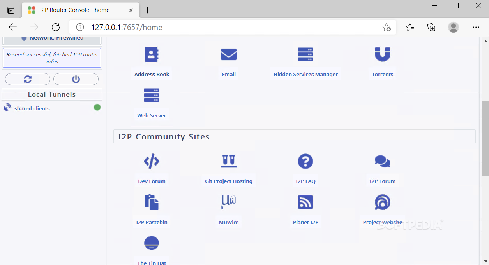
Task: Click the Git Project Hosting link label
Action: 229,181
